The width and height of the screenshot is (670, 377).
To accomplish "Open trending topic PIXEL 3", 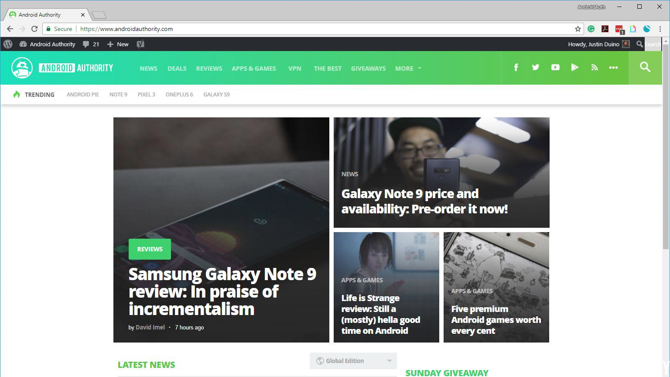I will pyautogui.click(x=147, y=94).
